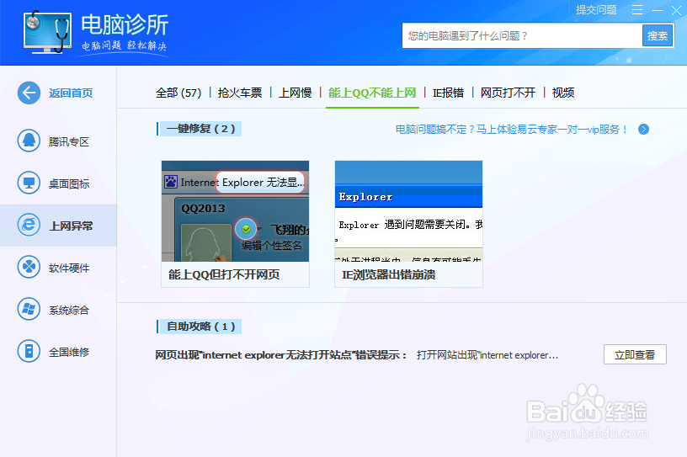Open the 软件硬件 category icon
This screenshot has height=457, width=687.
(x=29, y=268)
